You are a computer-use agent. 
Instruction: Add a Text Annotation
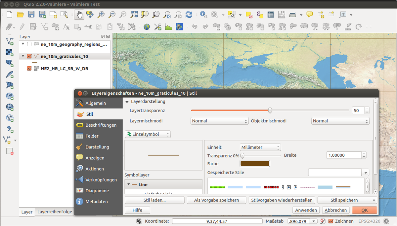click(343, 15)
